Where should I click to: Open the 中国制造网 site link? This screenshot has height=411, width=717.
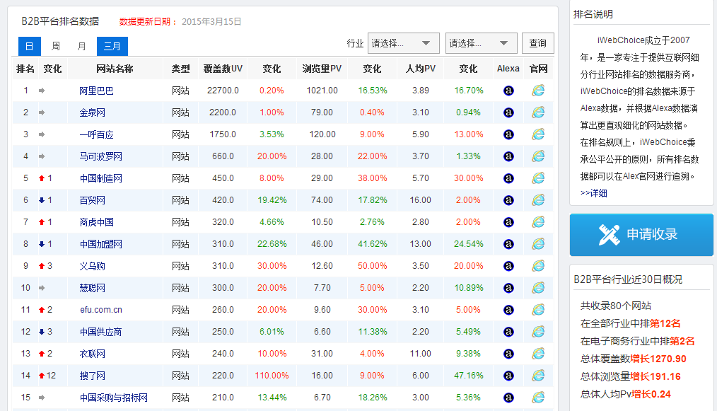[100, 178]
